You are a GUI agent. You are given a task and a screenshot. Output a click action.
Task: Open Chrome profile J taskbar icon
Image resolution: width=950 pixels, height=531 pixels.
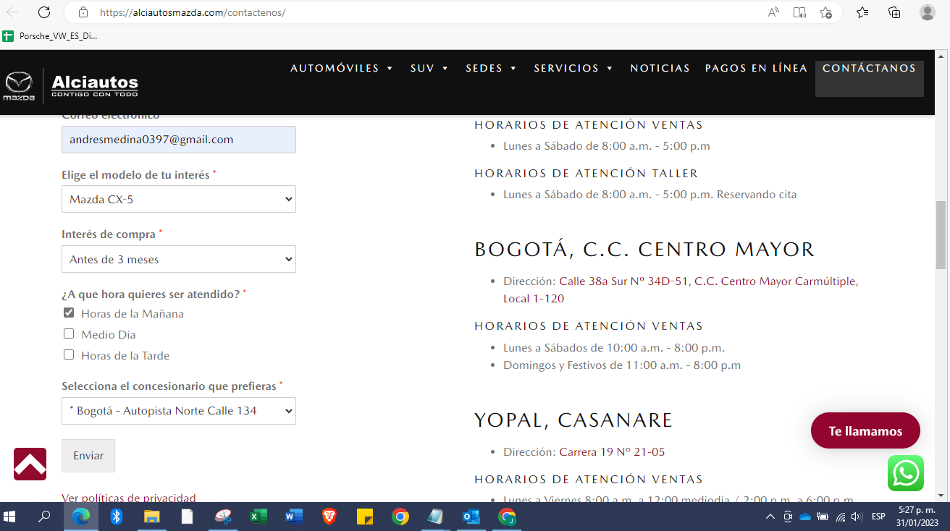pos(507,517)
